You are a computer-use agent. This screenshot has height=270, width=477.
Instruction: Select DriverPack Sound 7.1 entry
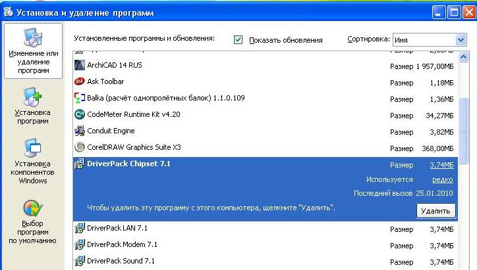pyautogui.click(x=121, y=261)
